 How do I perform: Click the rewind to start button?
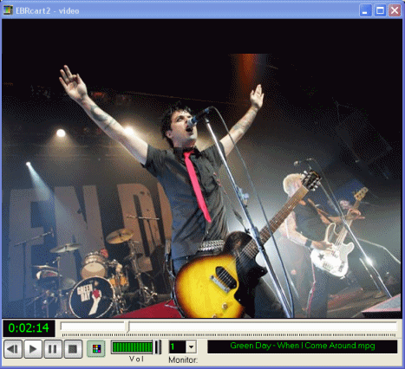tap(13, 349)
